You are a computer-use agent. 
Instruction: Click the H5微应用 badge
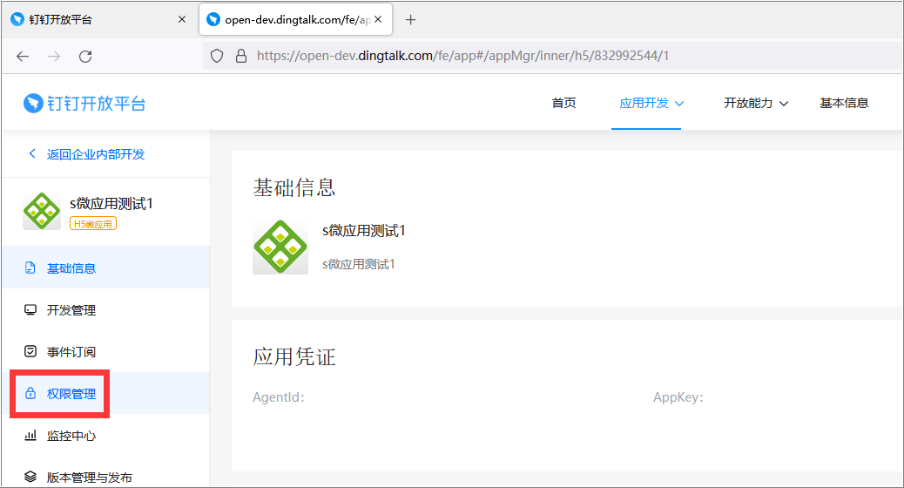(93, 224)
